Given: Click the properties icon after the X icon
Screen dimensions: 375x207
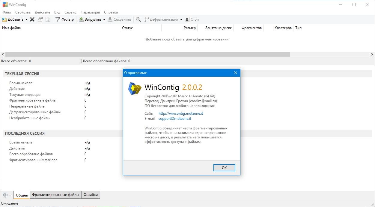Looking at the screenshot, I should (x=40, y=19).
